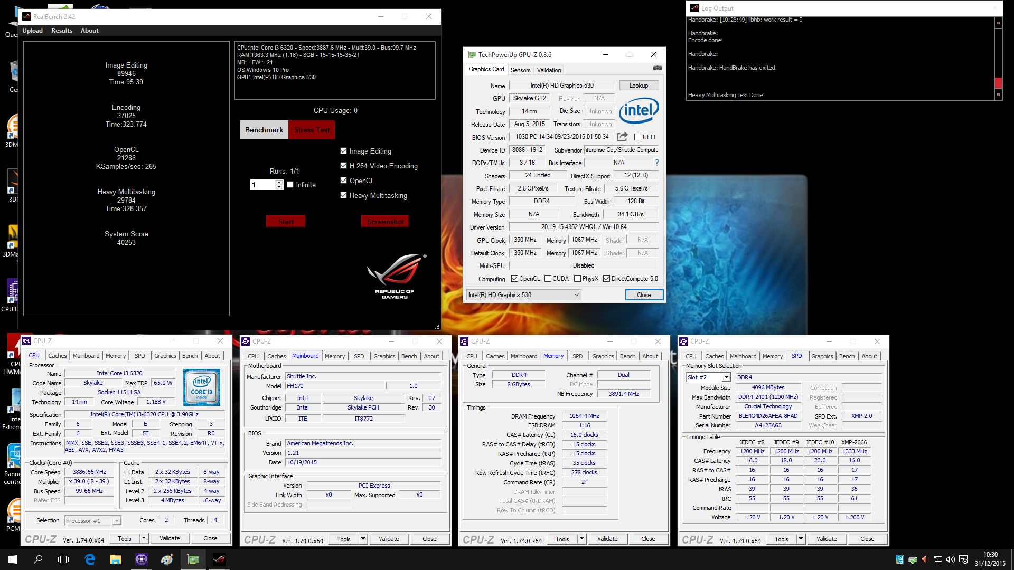Screen dimensions: 1014x570
Task: Open Task View from taskbar
Action: 63,559
